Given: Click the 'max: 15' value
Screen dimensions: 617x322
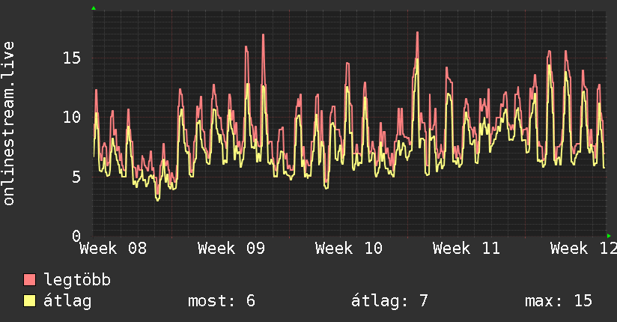Looking at the screenshot, I should coord(559,301).
